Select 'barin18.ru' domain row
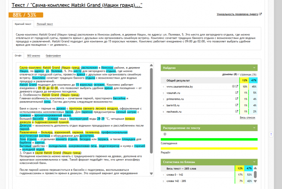Viewport: 282px width, 189px height. 209,105
